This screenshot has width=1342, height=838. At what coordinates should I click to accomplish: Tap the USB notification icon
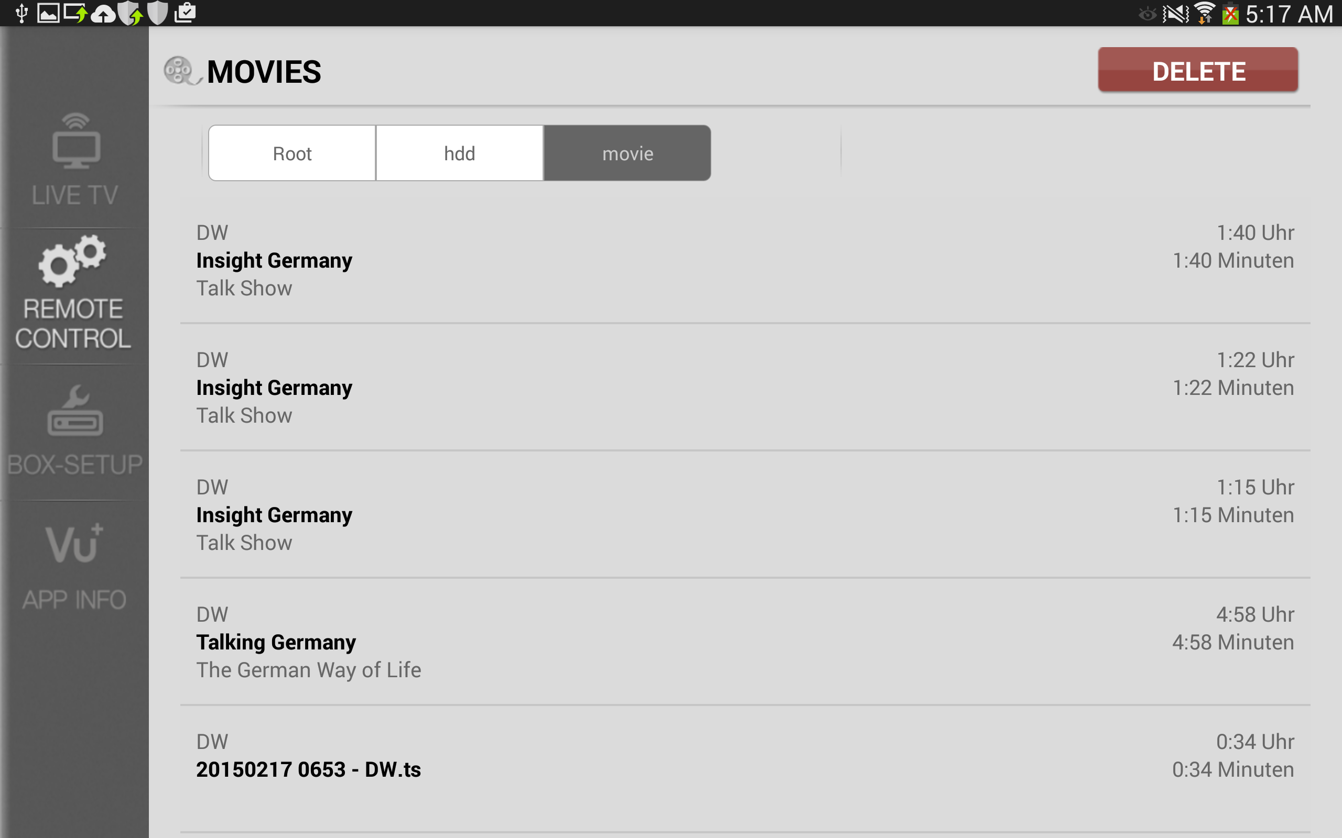21,13
